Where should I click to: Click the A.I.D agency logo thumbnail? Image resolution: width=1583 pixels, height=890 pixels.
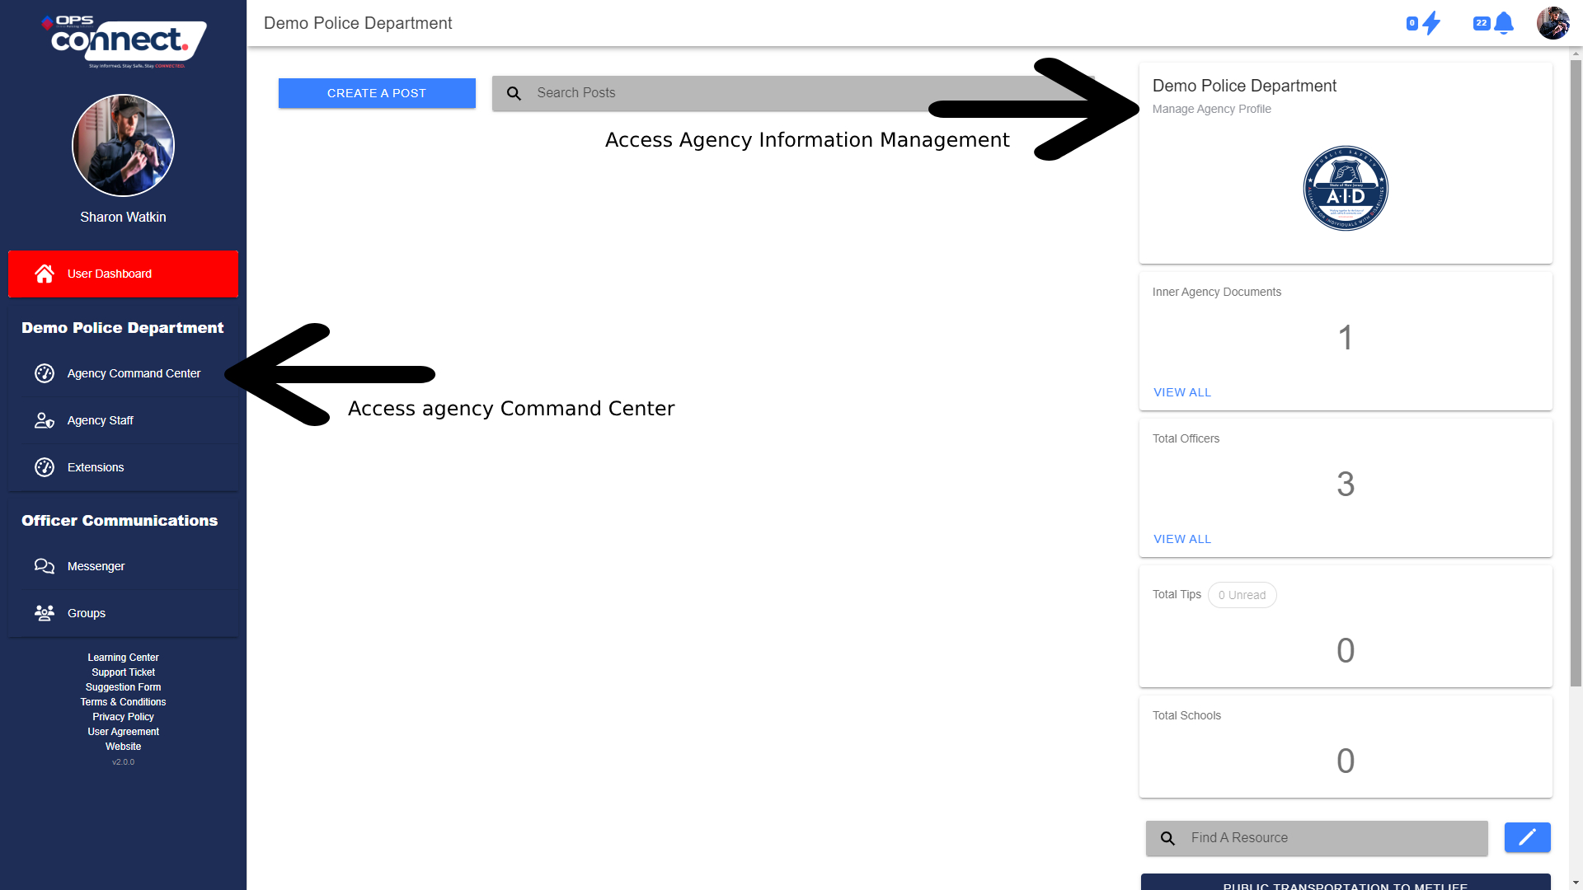pos(1345,189)
